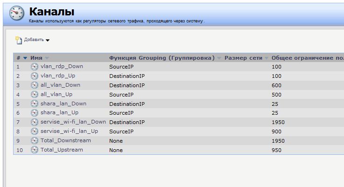Select the shara_lan_Down row name
This screenshot has height=187, width=344.
pyautogui.click(x=63, y=104)
